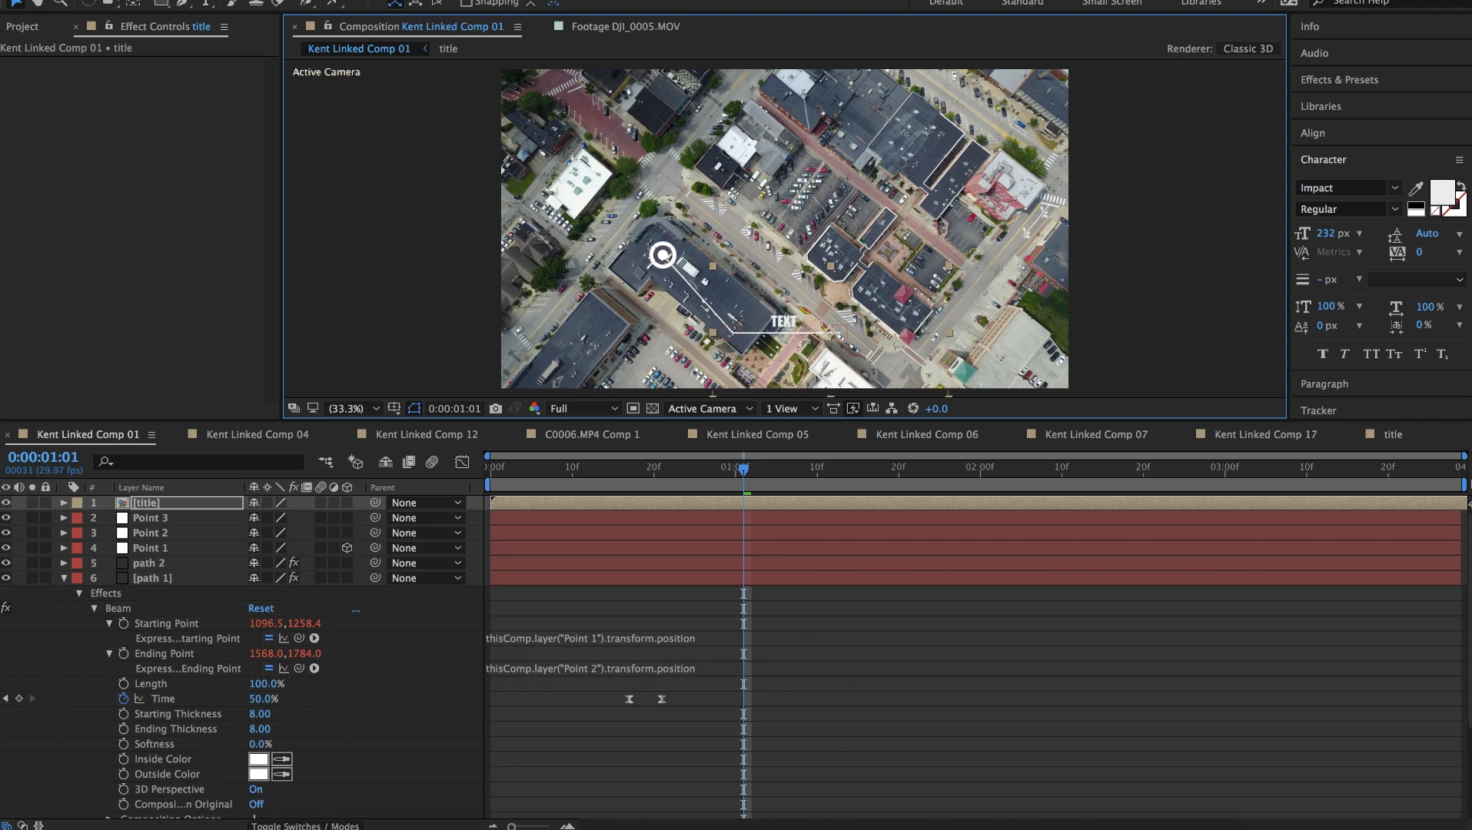This screenshot has height=830, width=1472.
Task: Click the Take Snapshot camera icon
Action: point(496,409)
